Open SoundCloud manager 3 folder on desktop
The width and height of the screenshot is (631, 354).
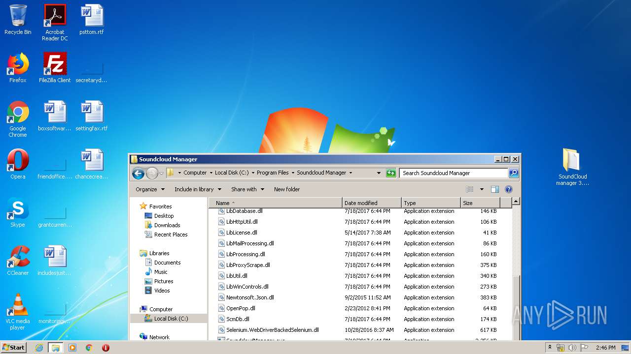[x=572, y=167]
